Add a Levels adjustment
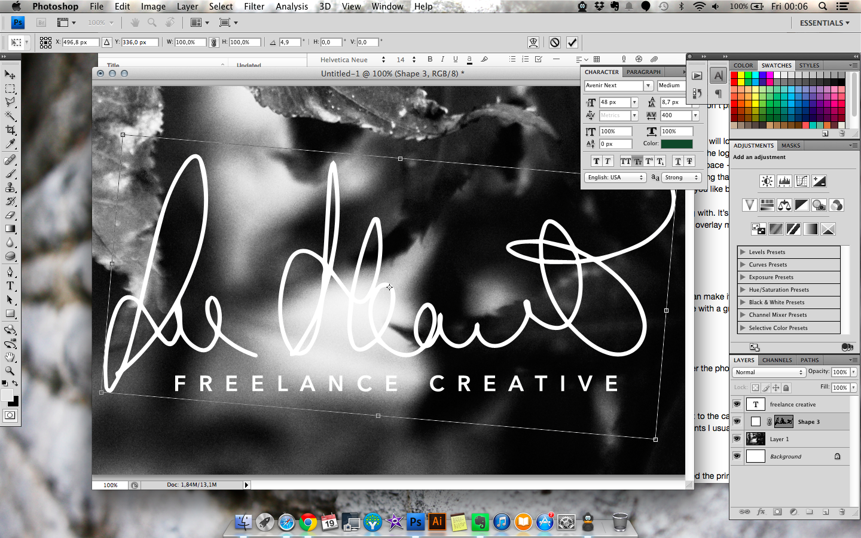 (784, 181)
